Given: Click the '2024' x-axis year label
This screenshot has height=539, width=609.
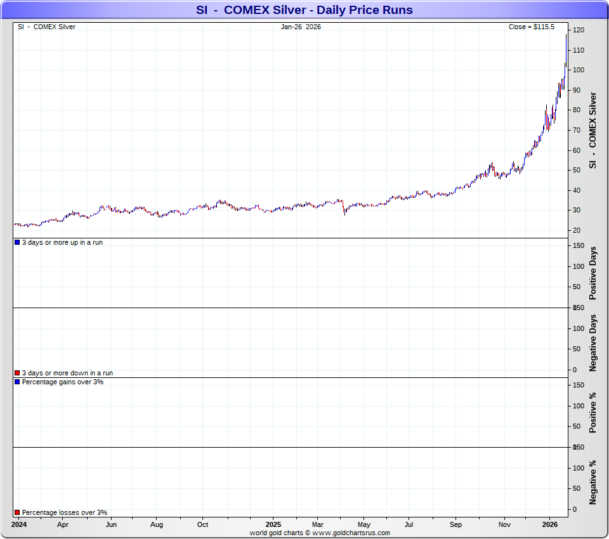Looking at the screenshot, I should click(x=19, y=525).
